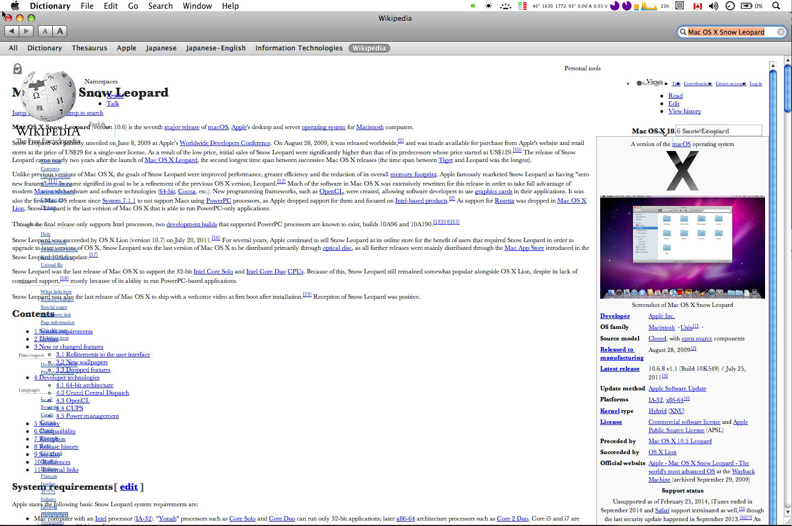The width and height of the screenshot is (792, 526).
Task: Click the first purple pie chart icon
Action: (x=615, y=6)
